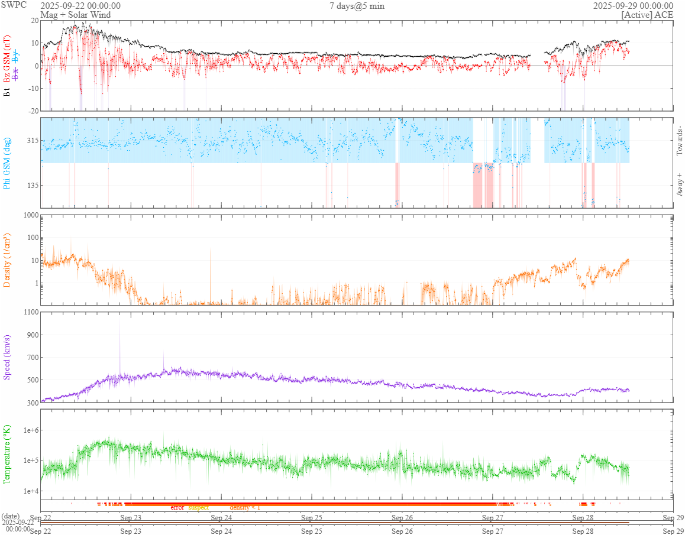
Task: Click the 500 tick on Speed axis
Action: click(33, 380)
